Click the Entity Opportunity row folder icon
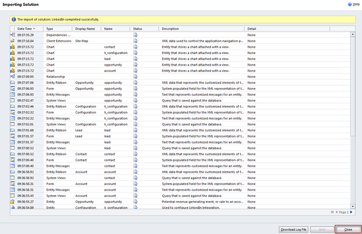This screenshot has height=234, width=362. [x=13, y=201]
